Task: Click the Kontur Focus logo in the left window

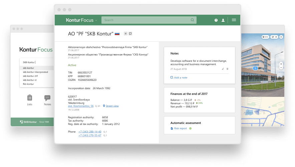Action: pyautogui.click(x=36, y=49)
